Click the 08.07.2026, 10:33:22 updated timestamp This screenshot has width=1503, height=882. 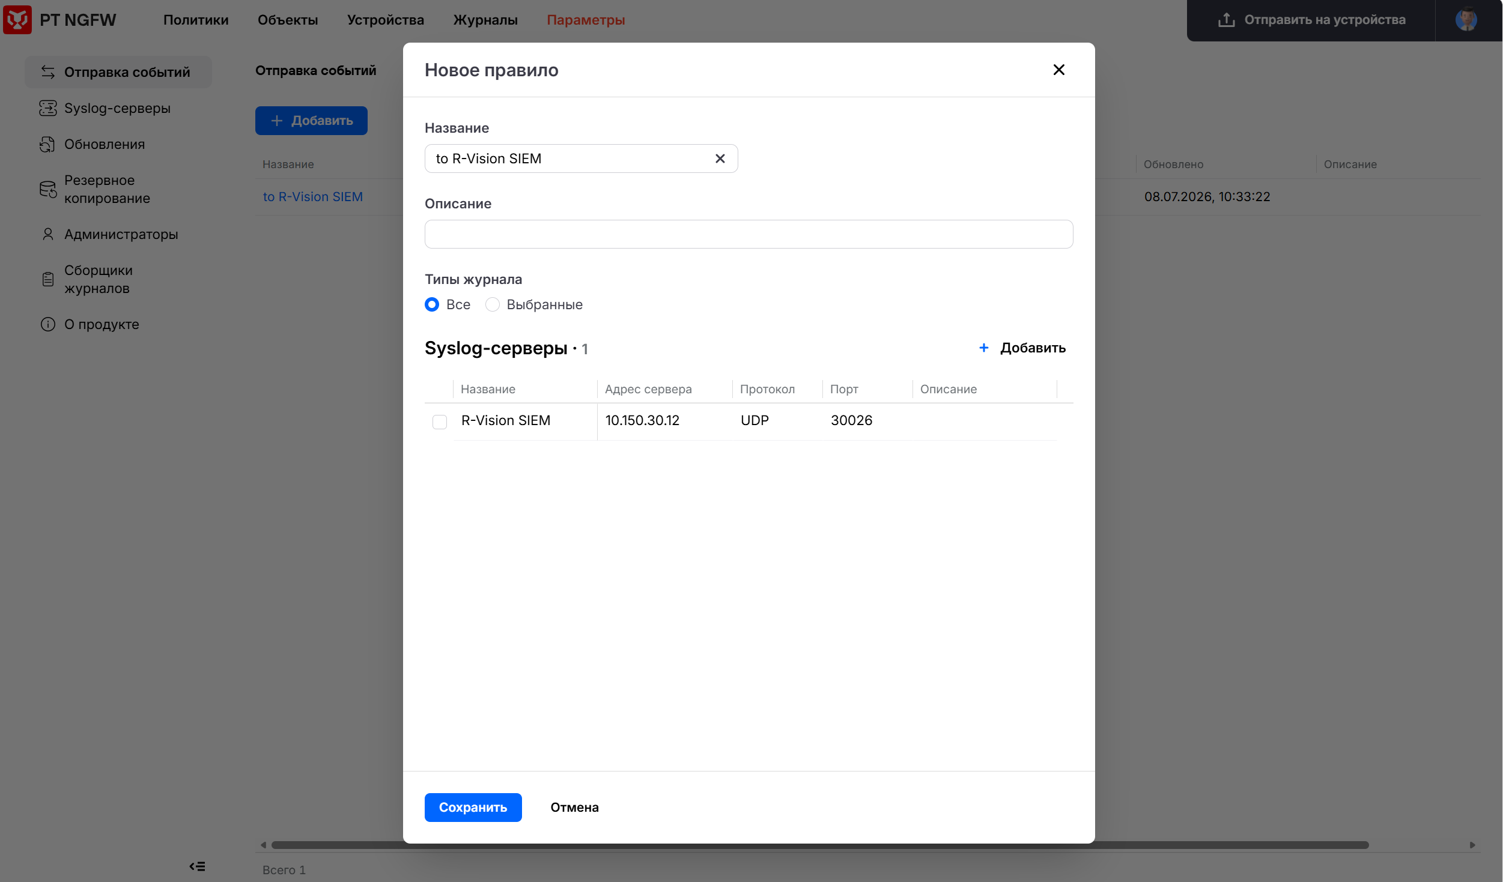coord(1207,196)
